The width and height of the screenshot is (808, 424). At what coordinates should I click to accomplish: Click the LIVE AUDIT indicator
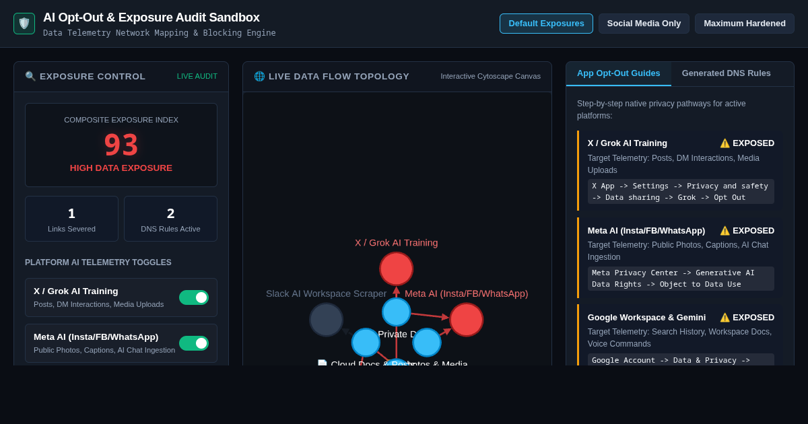tap(197, 76)
